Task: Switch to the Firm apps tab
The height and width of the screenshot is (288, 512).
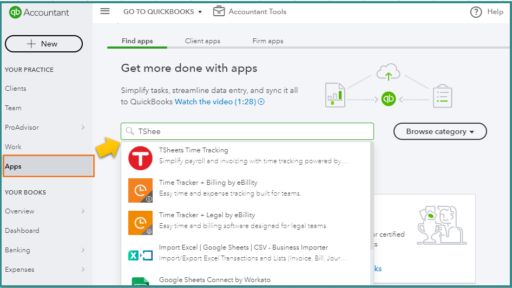Action: tap(268, 41)
